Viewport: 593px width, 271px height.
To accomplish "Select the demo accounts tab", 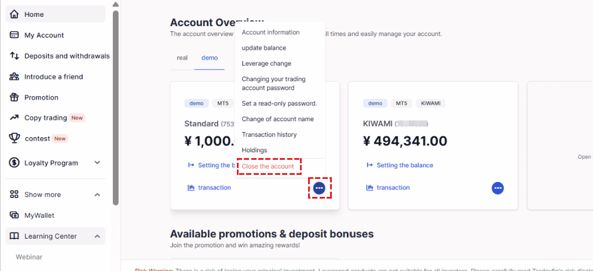I will (x=210, y=58).
